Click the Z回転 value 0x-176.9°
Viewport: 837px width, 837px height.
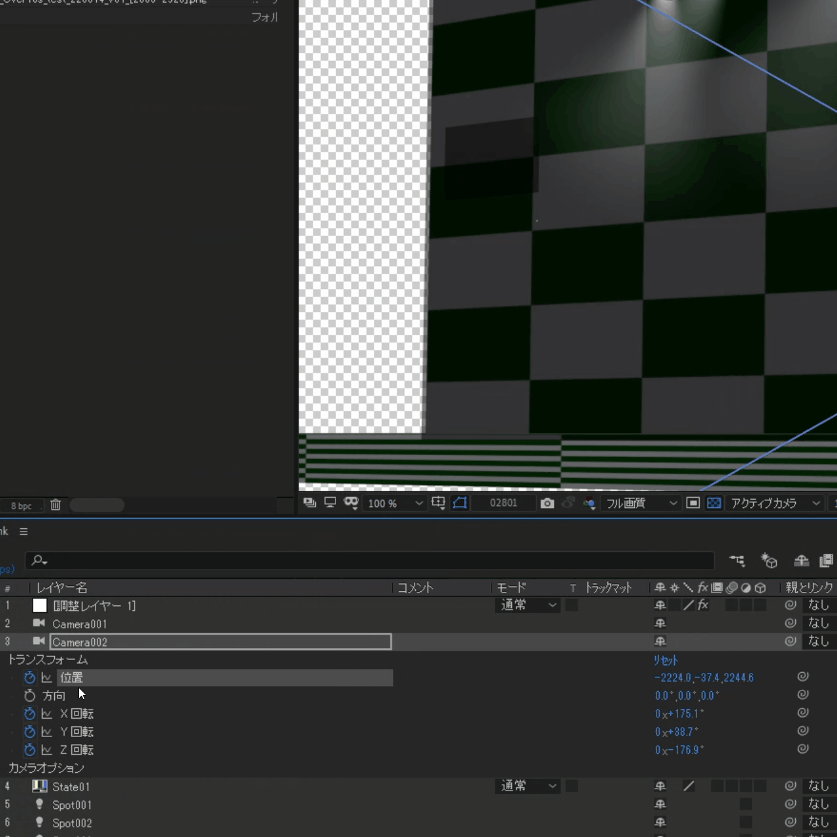[x=679, y=750]
